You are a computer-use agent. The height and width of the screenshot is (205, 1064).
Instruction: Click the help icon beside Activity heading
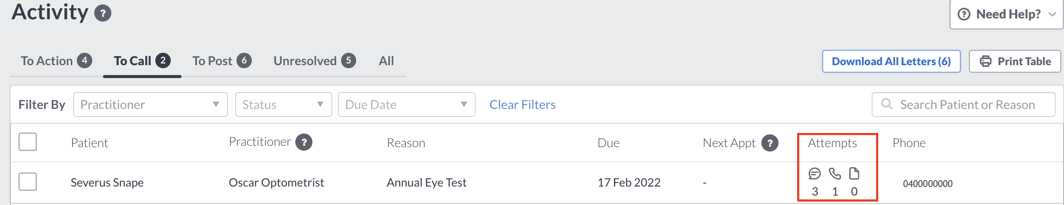pos(103,13)
